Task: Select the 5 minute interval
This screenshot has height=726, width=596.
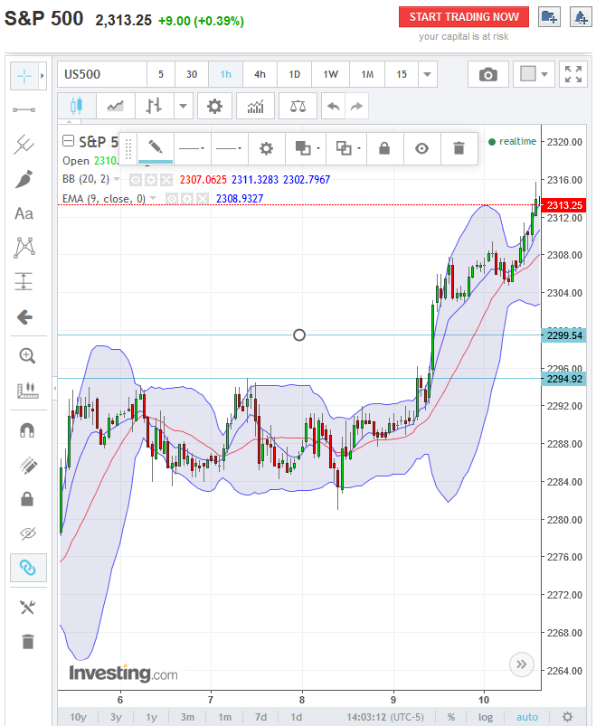Action: click(161, 74)
